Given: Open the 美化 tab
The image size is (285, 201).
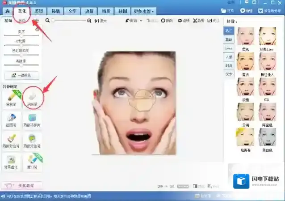Looking at the screenshot, I should (x=22, y=11).
